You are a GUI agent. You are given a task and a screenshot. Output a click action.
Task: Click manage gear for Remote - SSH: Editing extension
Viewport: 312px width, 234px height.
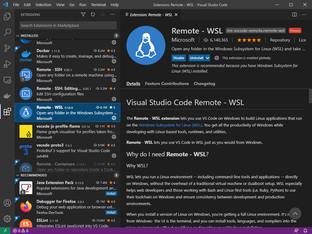[x=114, y=99]
